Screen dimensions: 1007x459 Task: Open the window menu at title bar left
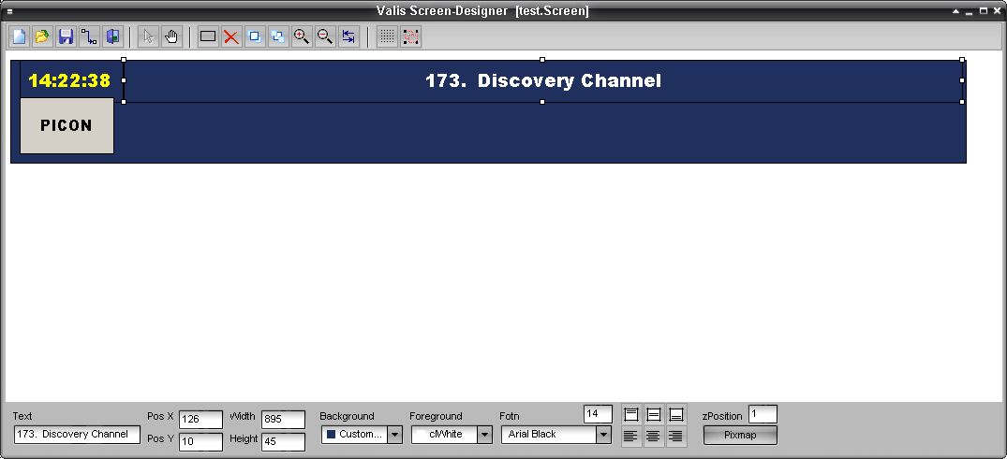9,11
